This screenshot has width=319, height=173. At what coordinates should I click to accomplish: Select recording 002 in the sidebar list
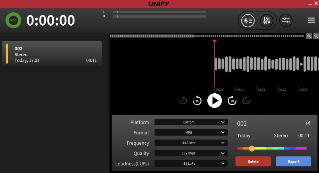point(52,54)
